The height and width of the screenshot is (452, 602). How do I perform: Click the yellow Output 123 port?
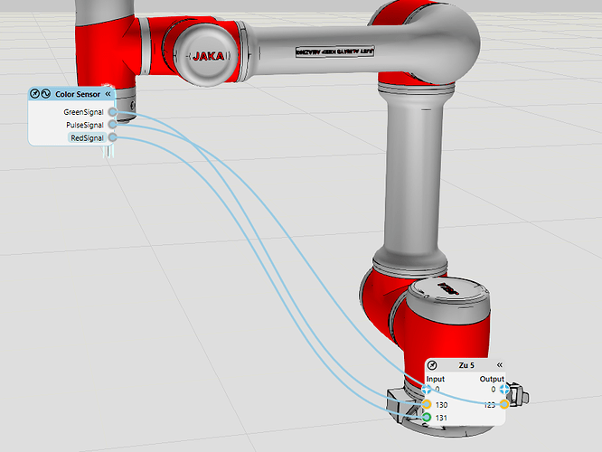click(503, 404)
